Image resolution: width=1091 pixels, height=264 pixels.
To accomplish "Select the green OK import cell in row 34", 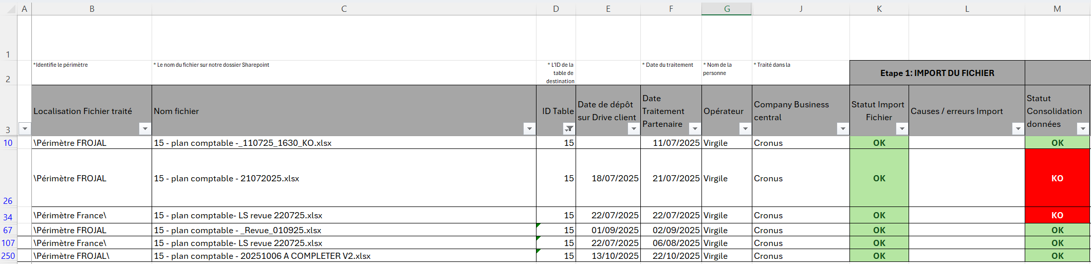I will [x=879, y=215].
